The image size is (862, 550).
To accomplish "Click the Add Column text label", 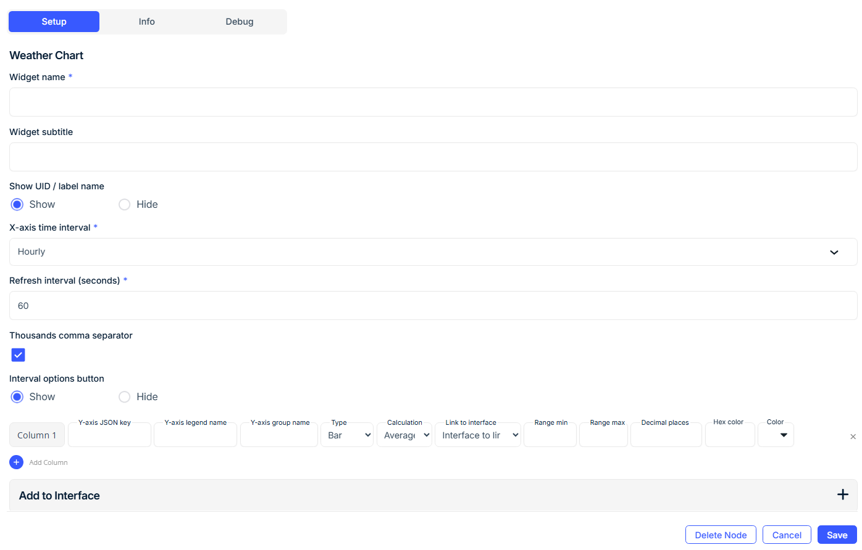I will point(49,462).
